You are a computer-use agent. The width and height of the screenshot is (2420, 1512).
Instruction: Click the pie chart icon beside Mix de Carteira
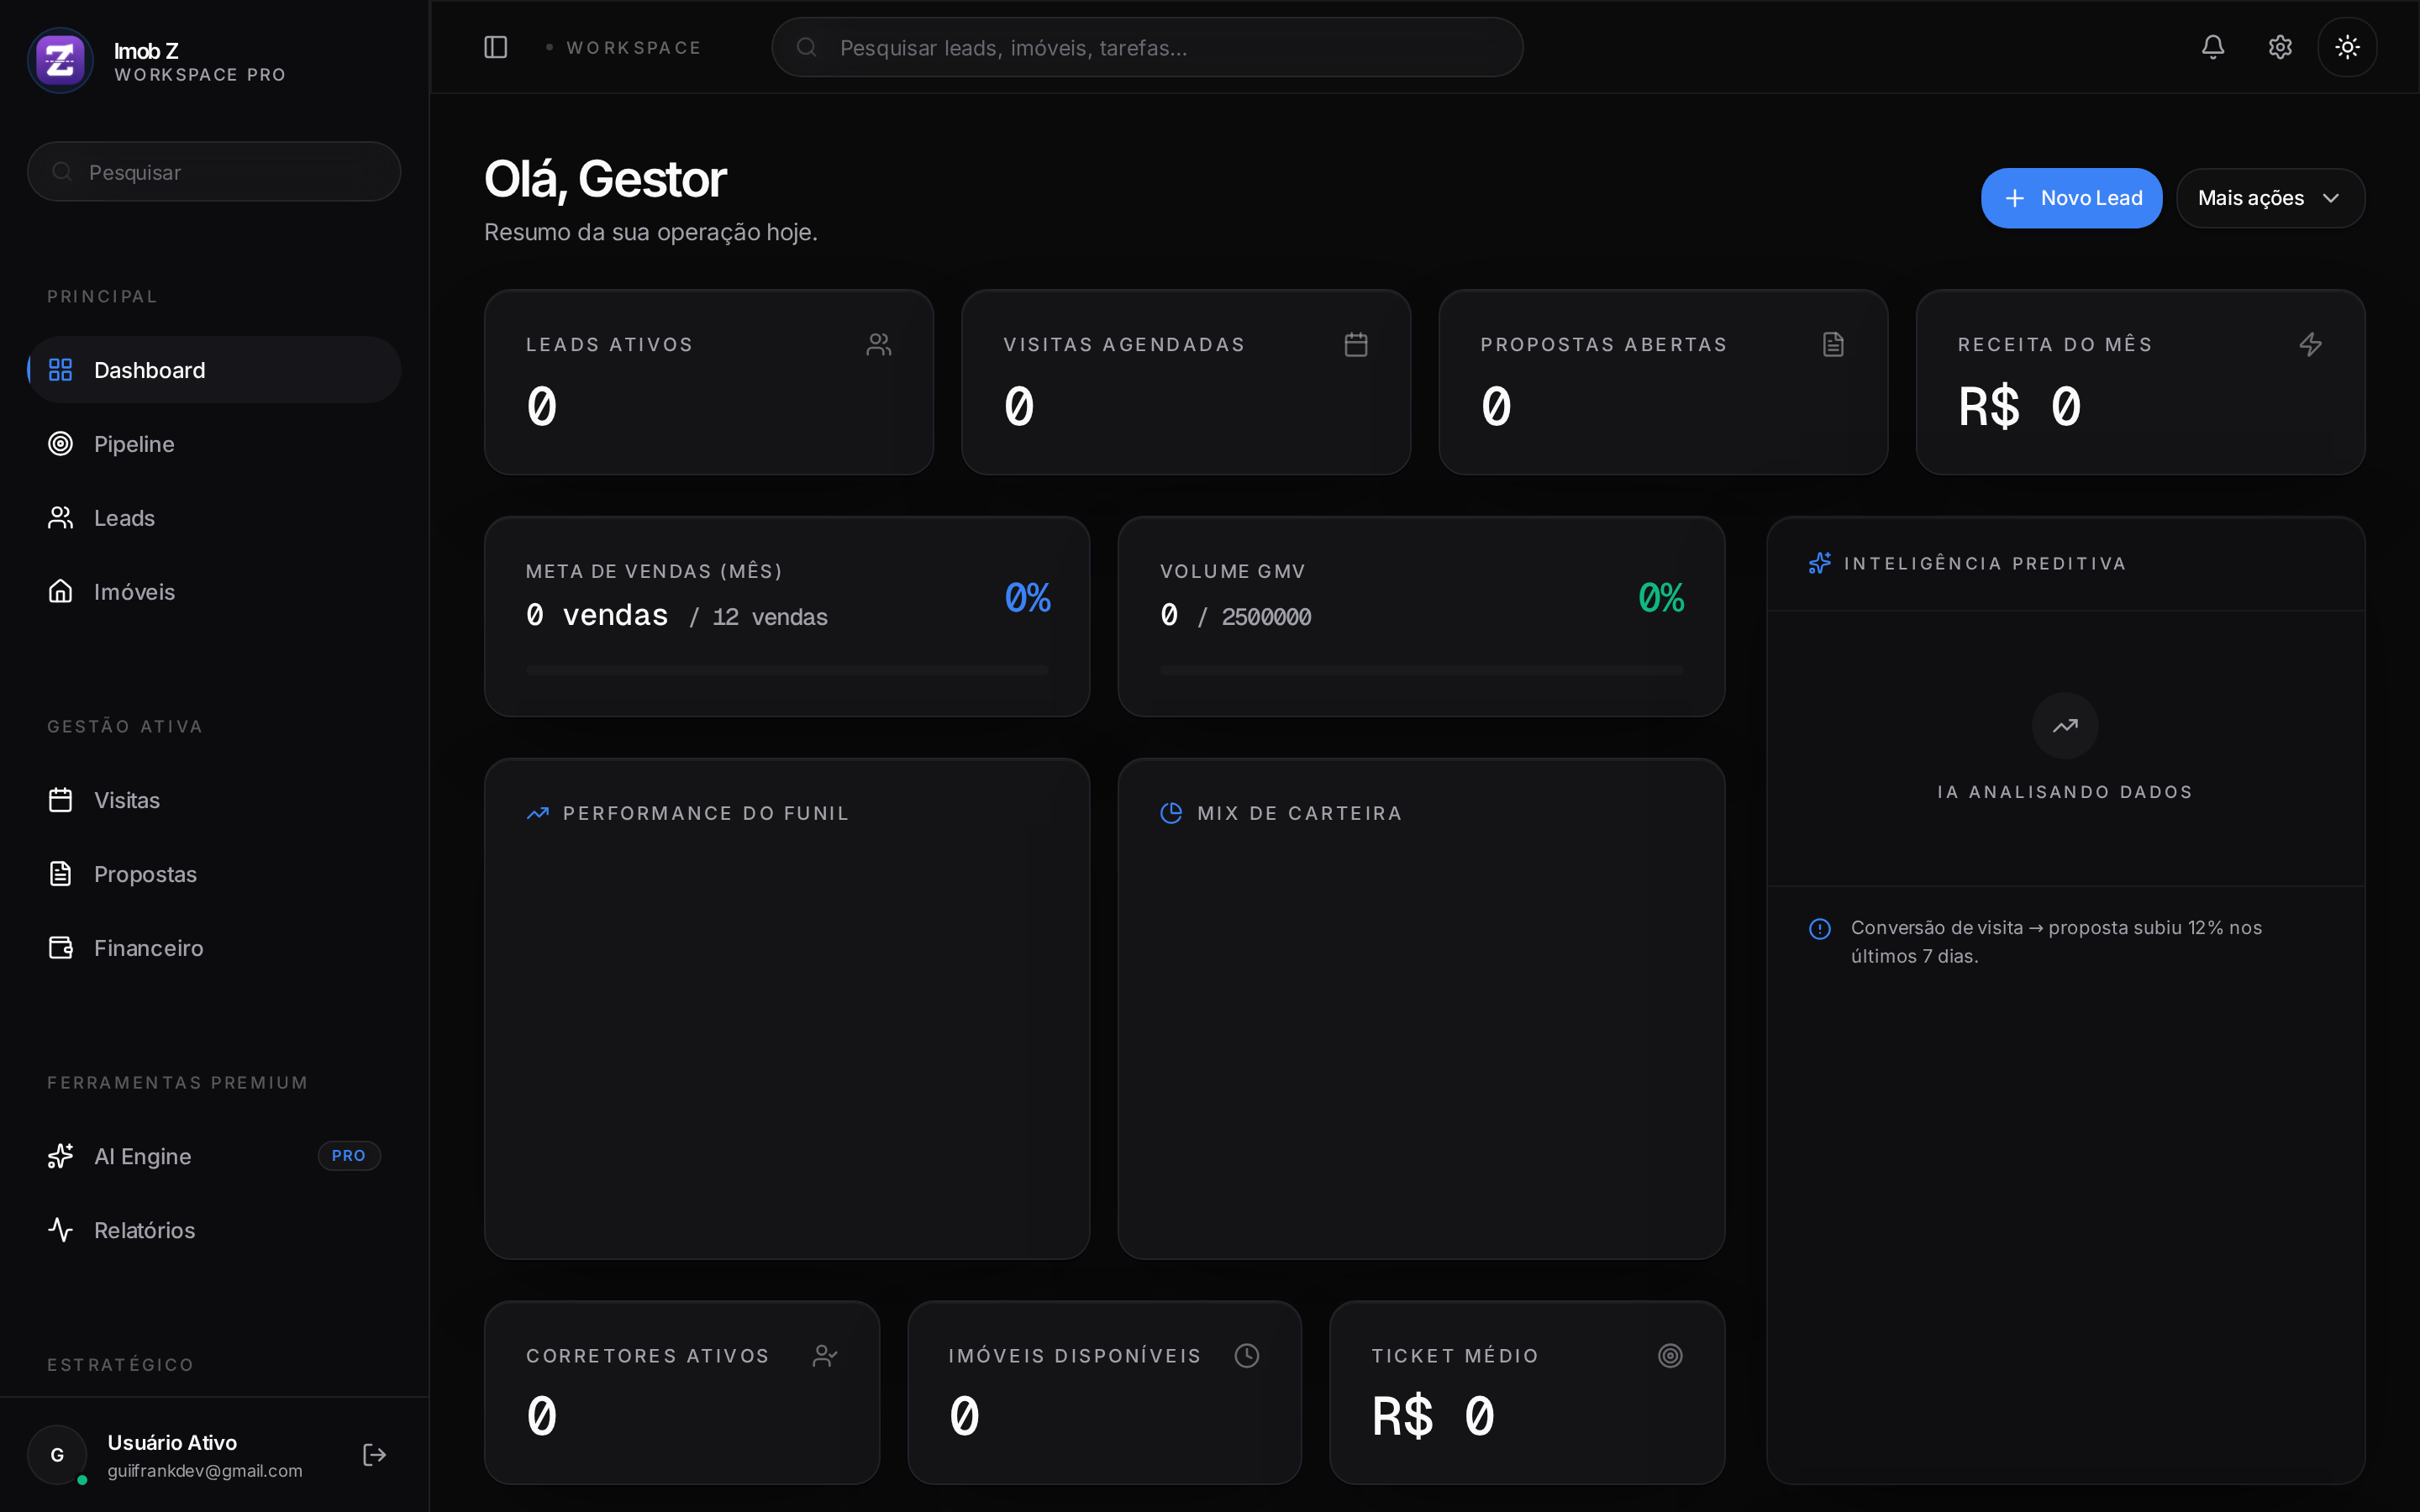1171,813
